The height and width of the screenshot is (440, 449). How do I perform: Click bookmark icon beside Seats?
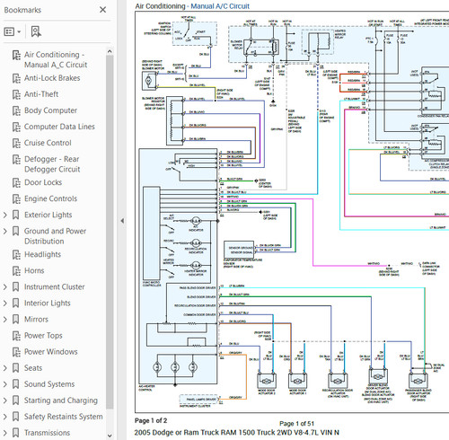16,368
